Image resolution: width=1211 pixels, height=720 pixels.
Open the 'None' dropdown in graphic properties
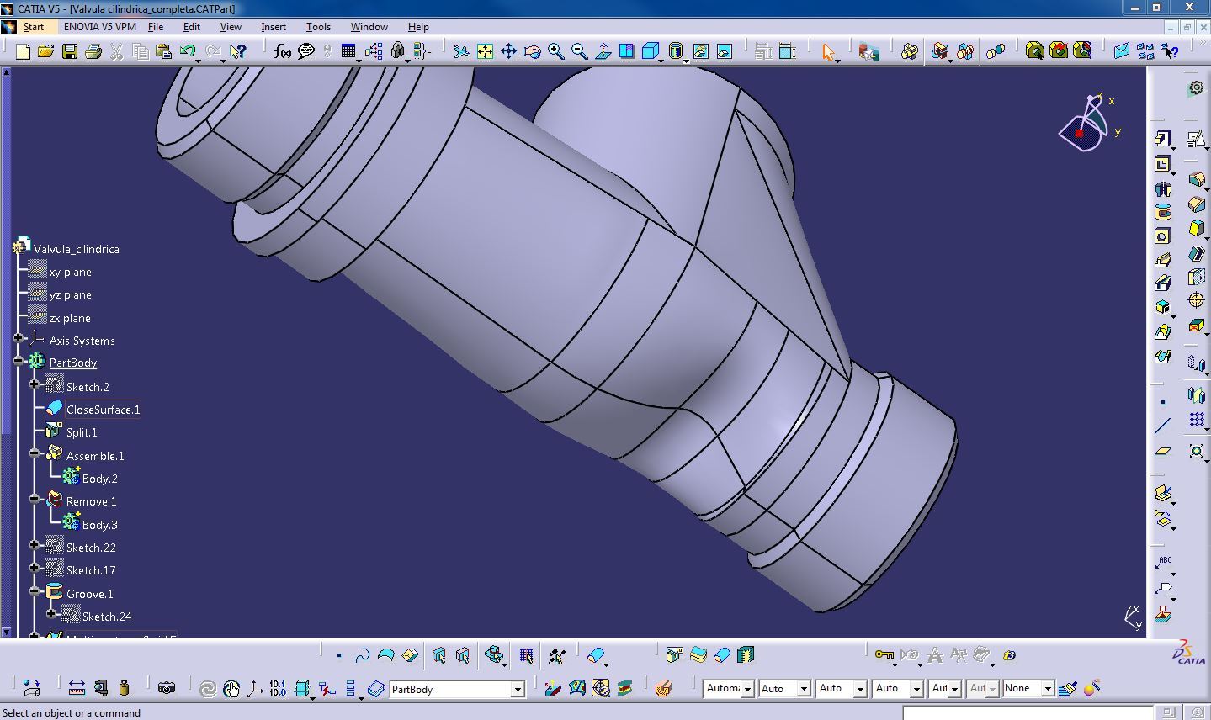[1048, 689]
